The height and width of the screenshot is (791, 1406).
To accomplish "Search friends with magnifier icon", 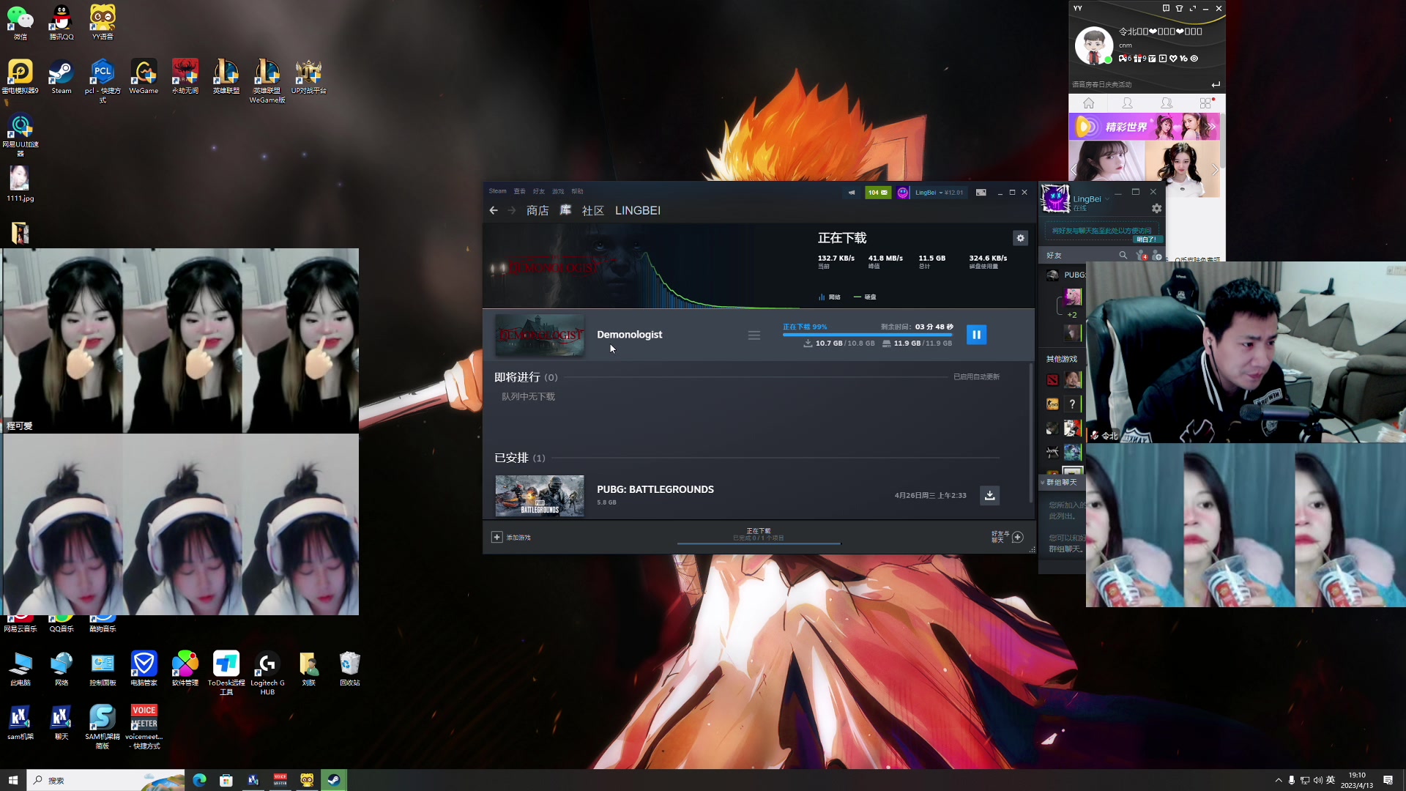I will click(1123, 255).
